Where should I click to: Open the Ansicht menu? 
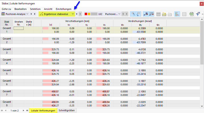point(48,9)
